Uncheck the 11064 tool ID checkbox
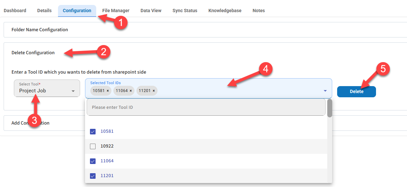 tap(93, 161)
